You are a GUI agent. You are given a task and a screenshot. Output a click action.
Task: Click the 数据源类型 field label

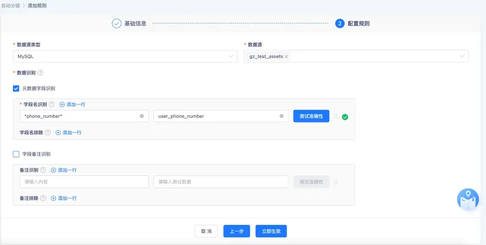click(28, 45)
